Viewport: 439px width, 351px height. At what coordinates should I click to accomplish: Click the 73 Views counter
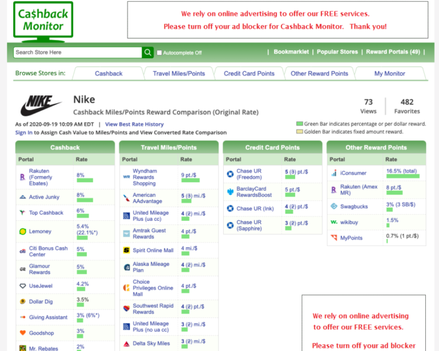[368, 106]
